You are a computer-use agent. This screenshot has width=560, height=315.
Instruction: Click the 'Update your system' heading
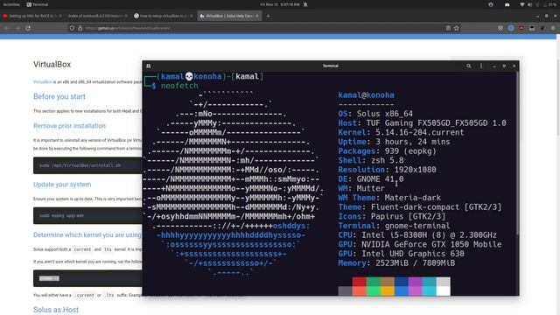tap(62, 185)
